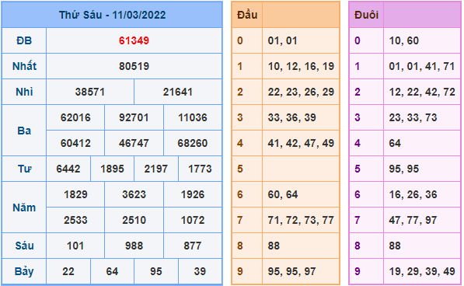
Task: Click the number 92701
Action: [134, 117]
